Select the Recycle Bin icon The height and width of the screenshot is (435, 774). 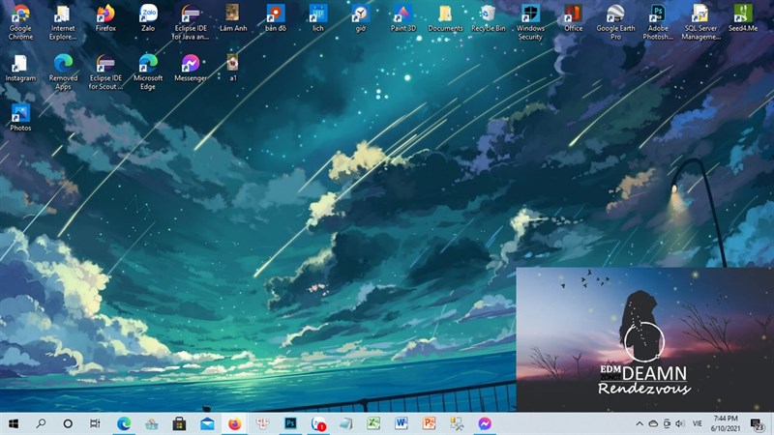tap(488, 18)
